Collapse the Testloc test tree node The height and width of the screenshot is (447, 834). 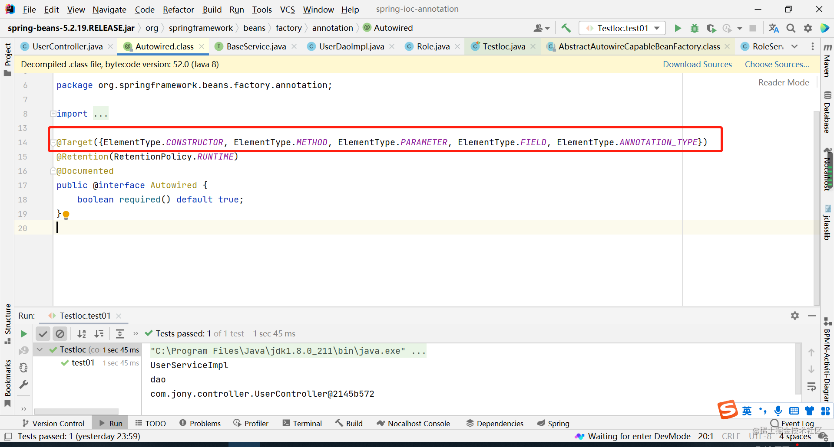(40, 350)
